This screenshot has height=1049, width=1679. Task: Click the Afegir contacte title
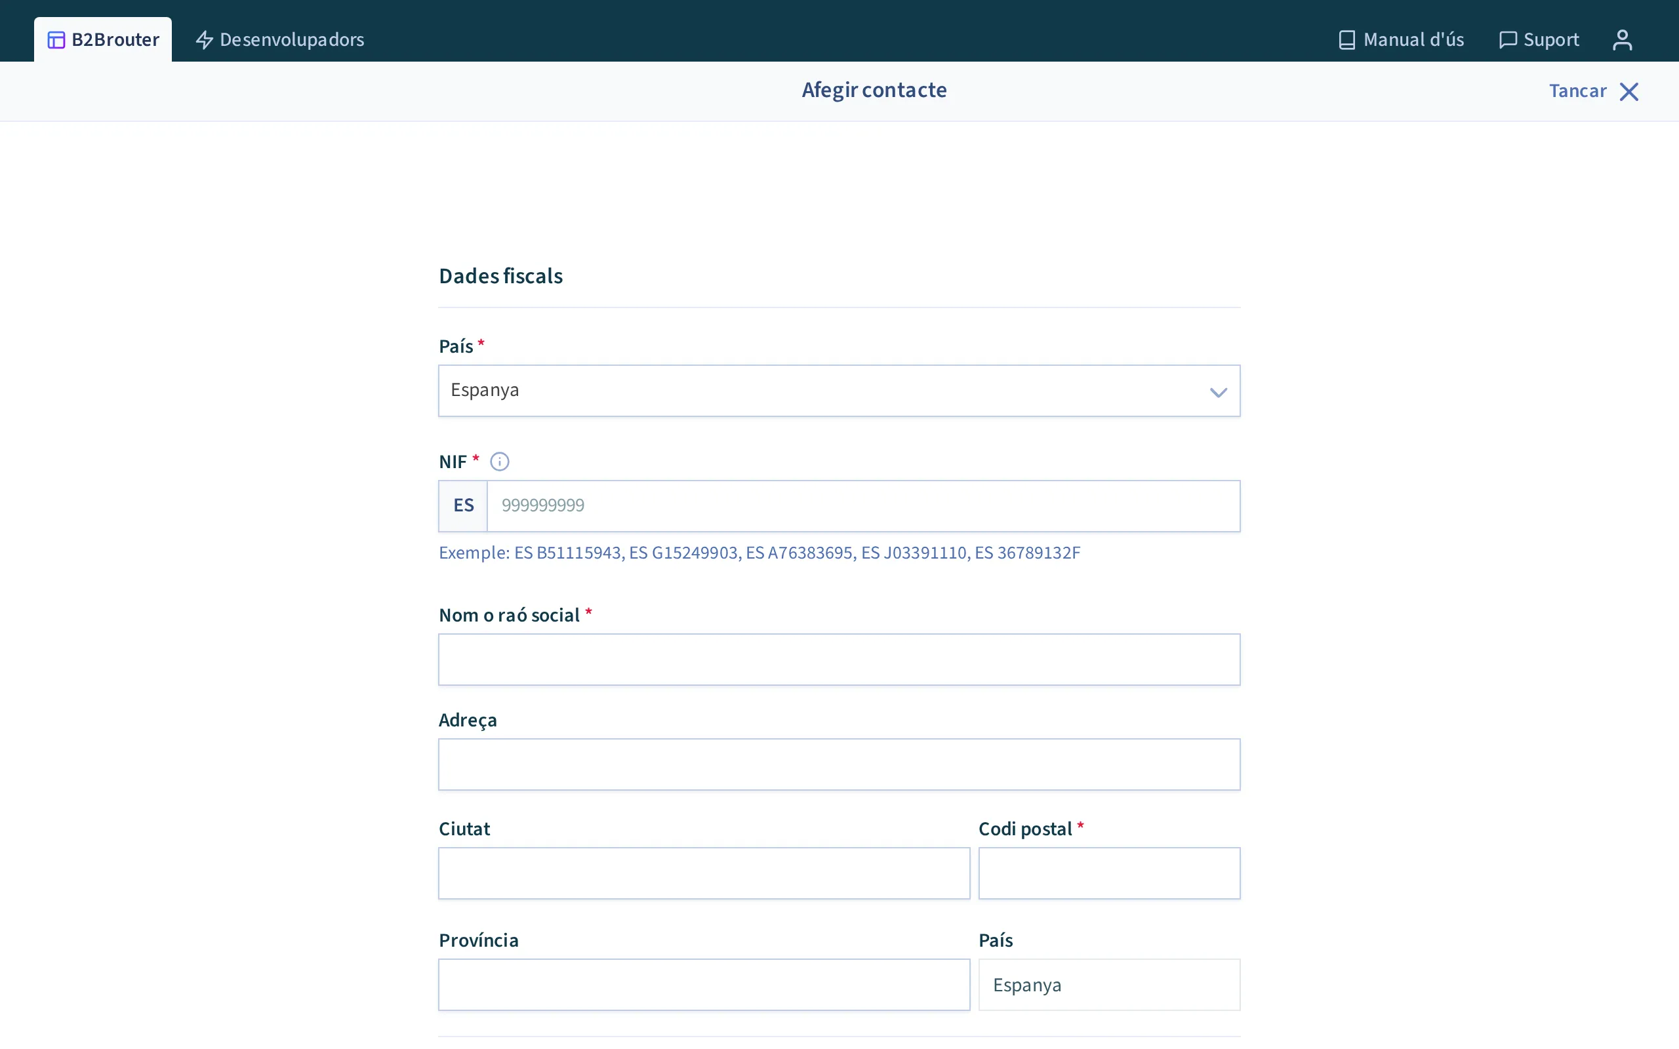[874, 90]
